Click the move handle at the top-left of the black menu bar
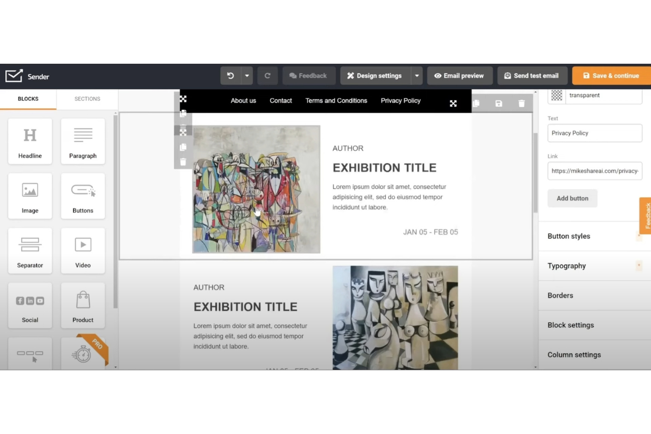Image resolution: width=651 pixels, height=434 pixels. pyautogui.click(x=183, y=99)
